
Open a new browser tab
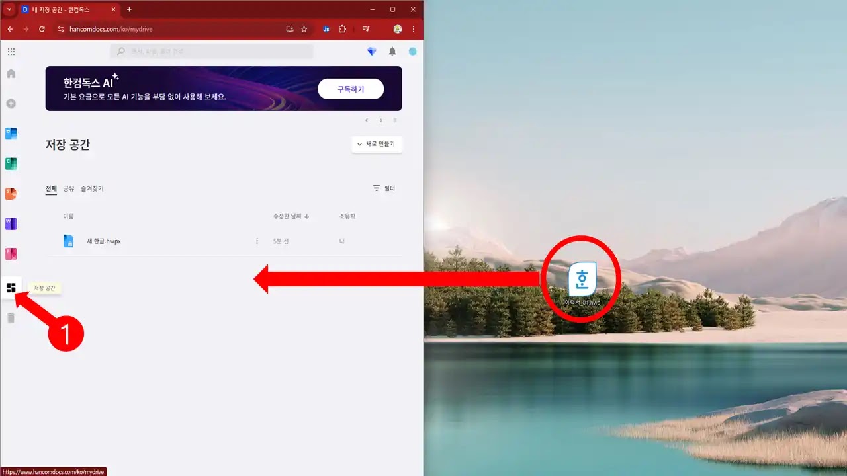coord(129,9)
